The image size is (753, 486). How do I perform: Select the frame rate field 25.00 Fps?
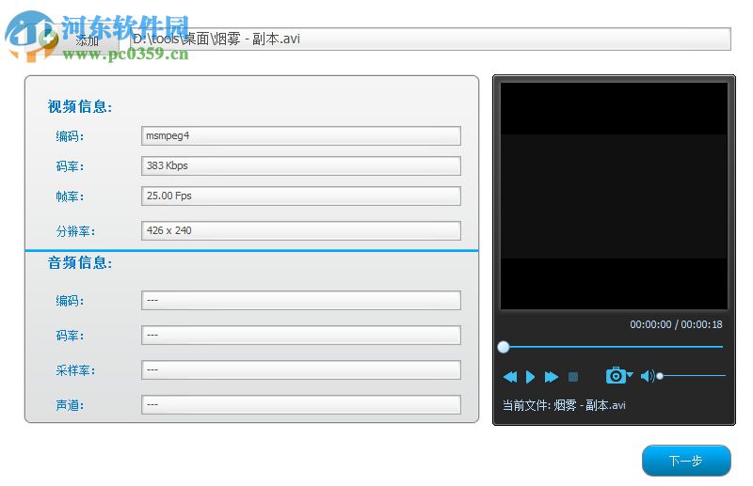(301, 196)
